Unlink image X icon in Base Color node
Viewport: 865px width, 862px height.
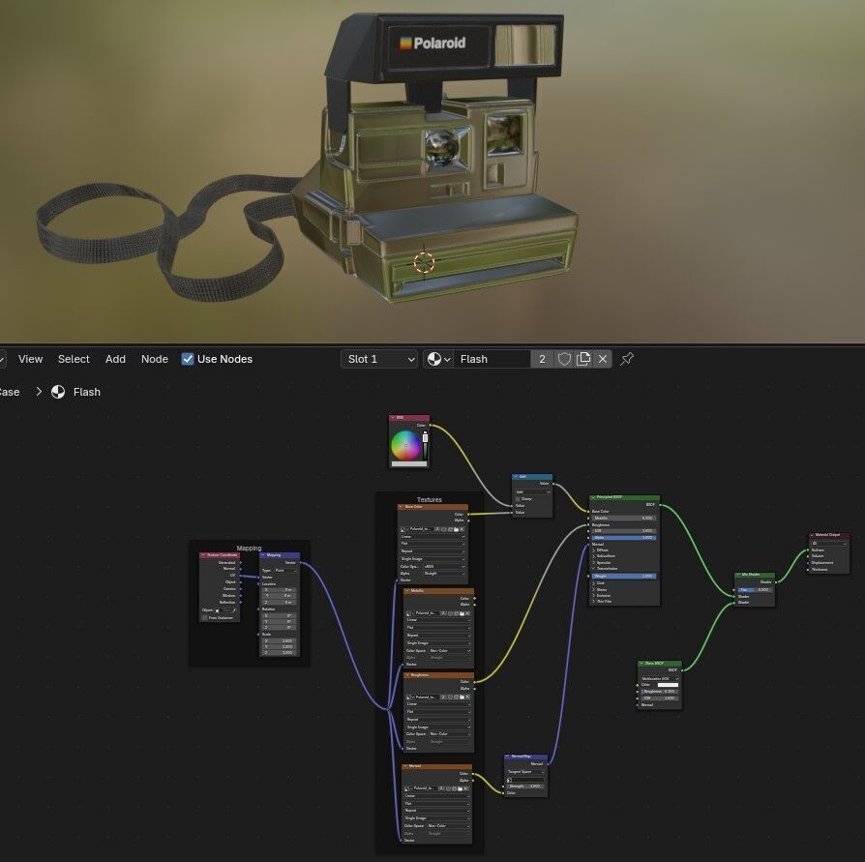coord(462,529)
